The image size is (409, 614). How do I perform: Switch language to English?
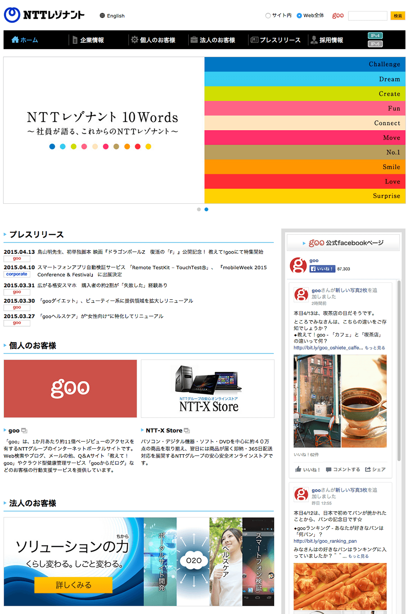tap(115, 16)
